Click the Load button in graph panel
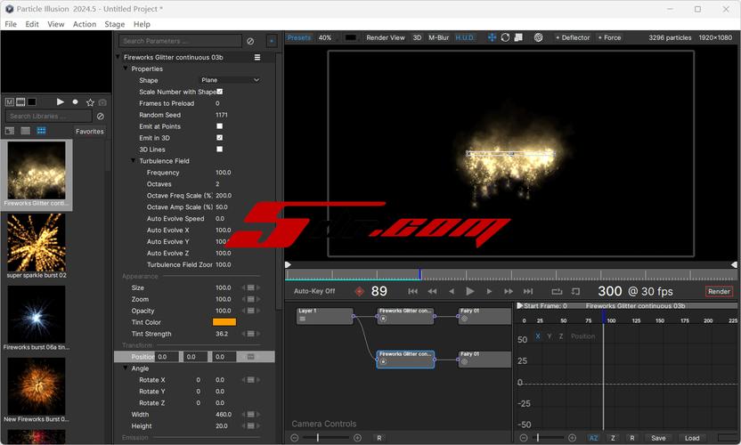The height and width of the screenshot is (445, 741). pos(692,438)
